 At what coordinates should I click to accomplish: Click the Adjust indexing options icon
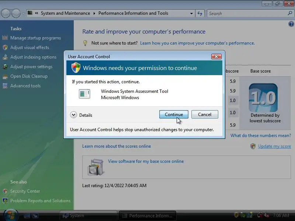point(5,57)
